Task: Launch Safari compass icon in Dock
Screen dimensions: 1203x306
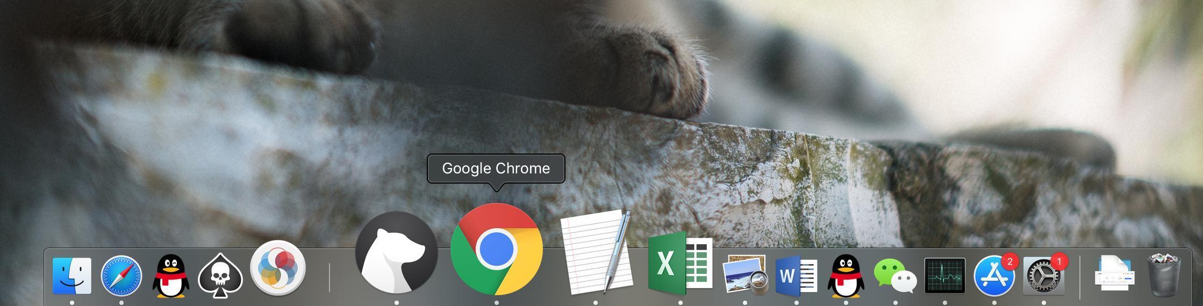Action: pyautogui.click(x=121, y=276)
